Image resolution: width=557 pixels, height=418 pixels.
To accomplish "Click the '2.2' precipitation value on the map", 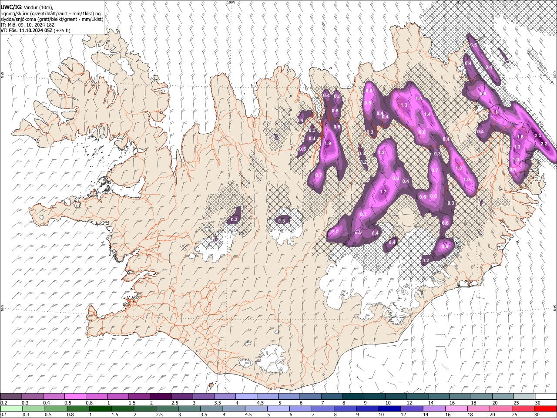I will (544, 144).
